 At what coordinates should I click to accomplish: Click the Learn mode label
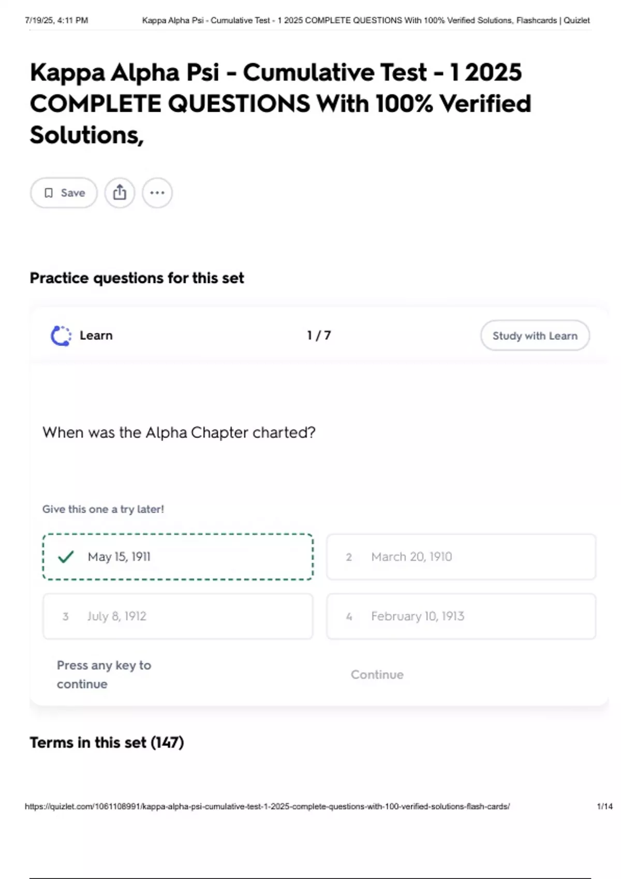point(96,335)
